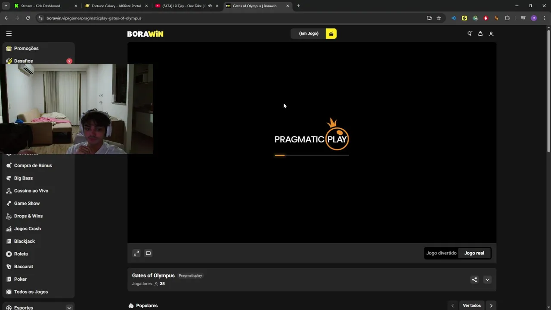Click the (Em Jogo) balance field
This screenshot has width=551, height=310.
(x=309, y=34)
